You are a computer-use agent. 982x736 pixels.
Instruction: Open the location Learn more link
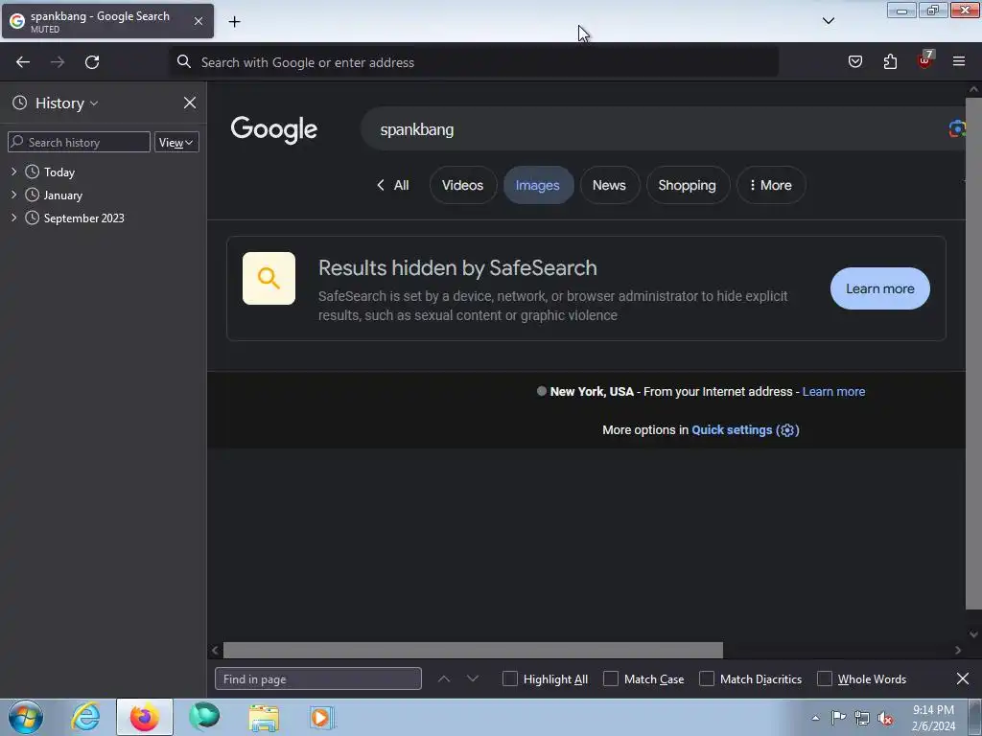(x=833, y=392)
